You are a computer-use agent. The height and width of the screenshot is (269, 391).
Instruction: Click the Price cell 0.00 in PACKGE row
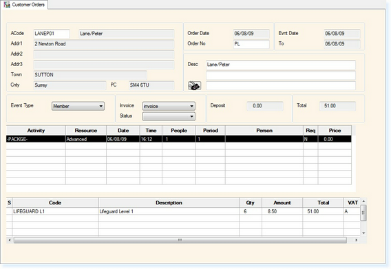click(335, 139)
